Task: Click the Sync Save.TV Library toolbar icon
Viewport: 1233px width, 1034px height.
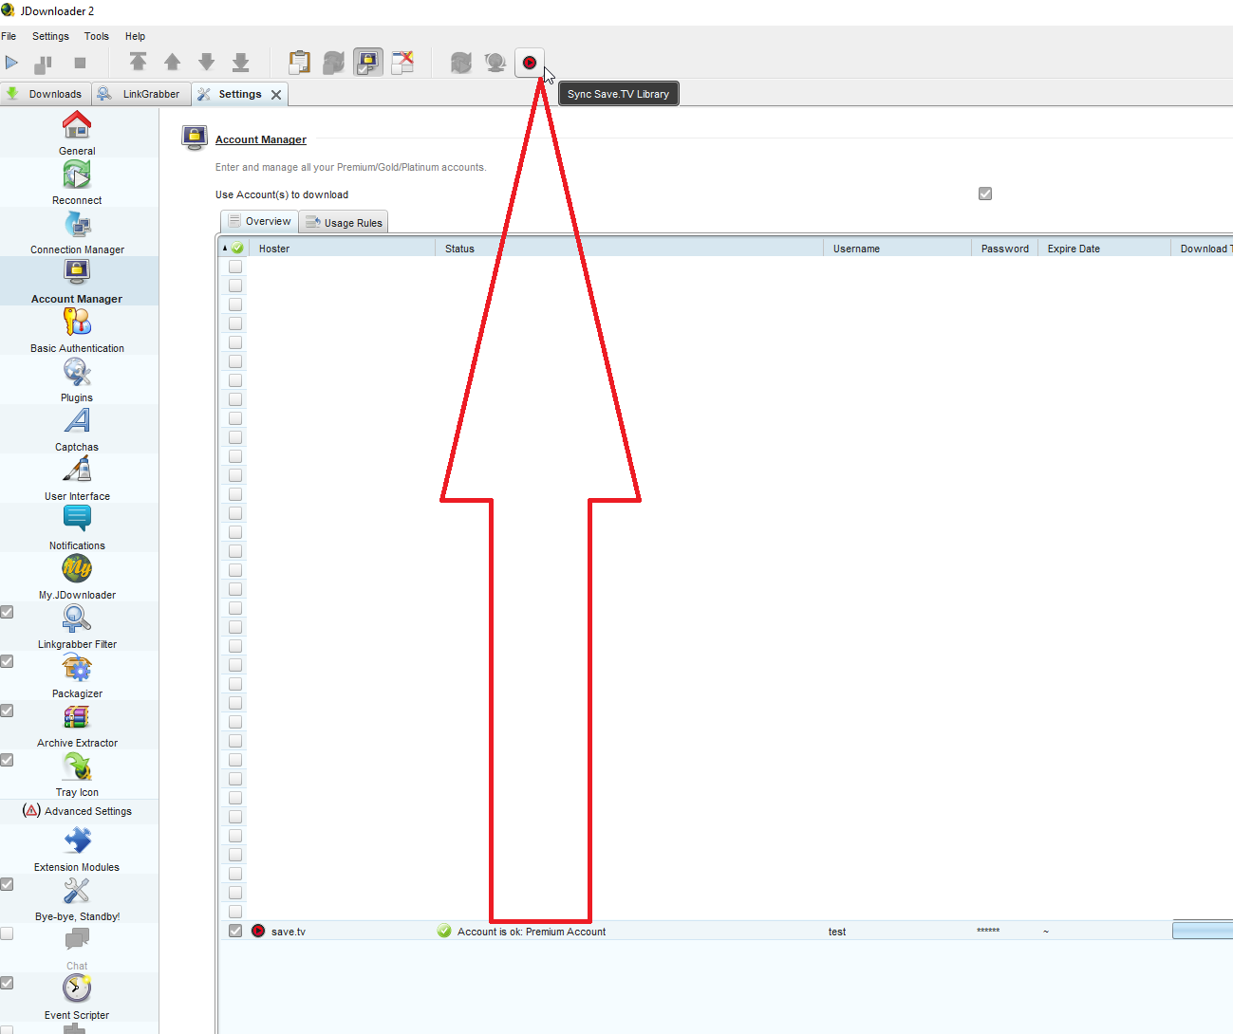Action: click(x=530, y=63)
